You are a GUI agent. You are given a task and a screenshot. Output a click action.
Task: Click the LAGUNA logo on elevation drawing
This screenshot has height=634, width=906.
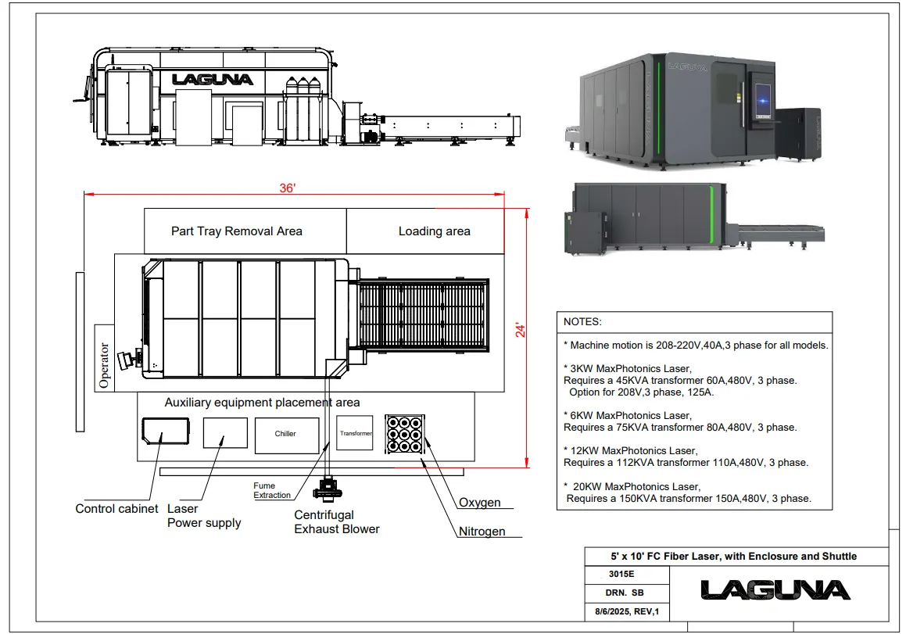(x=212, y=80)
